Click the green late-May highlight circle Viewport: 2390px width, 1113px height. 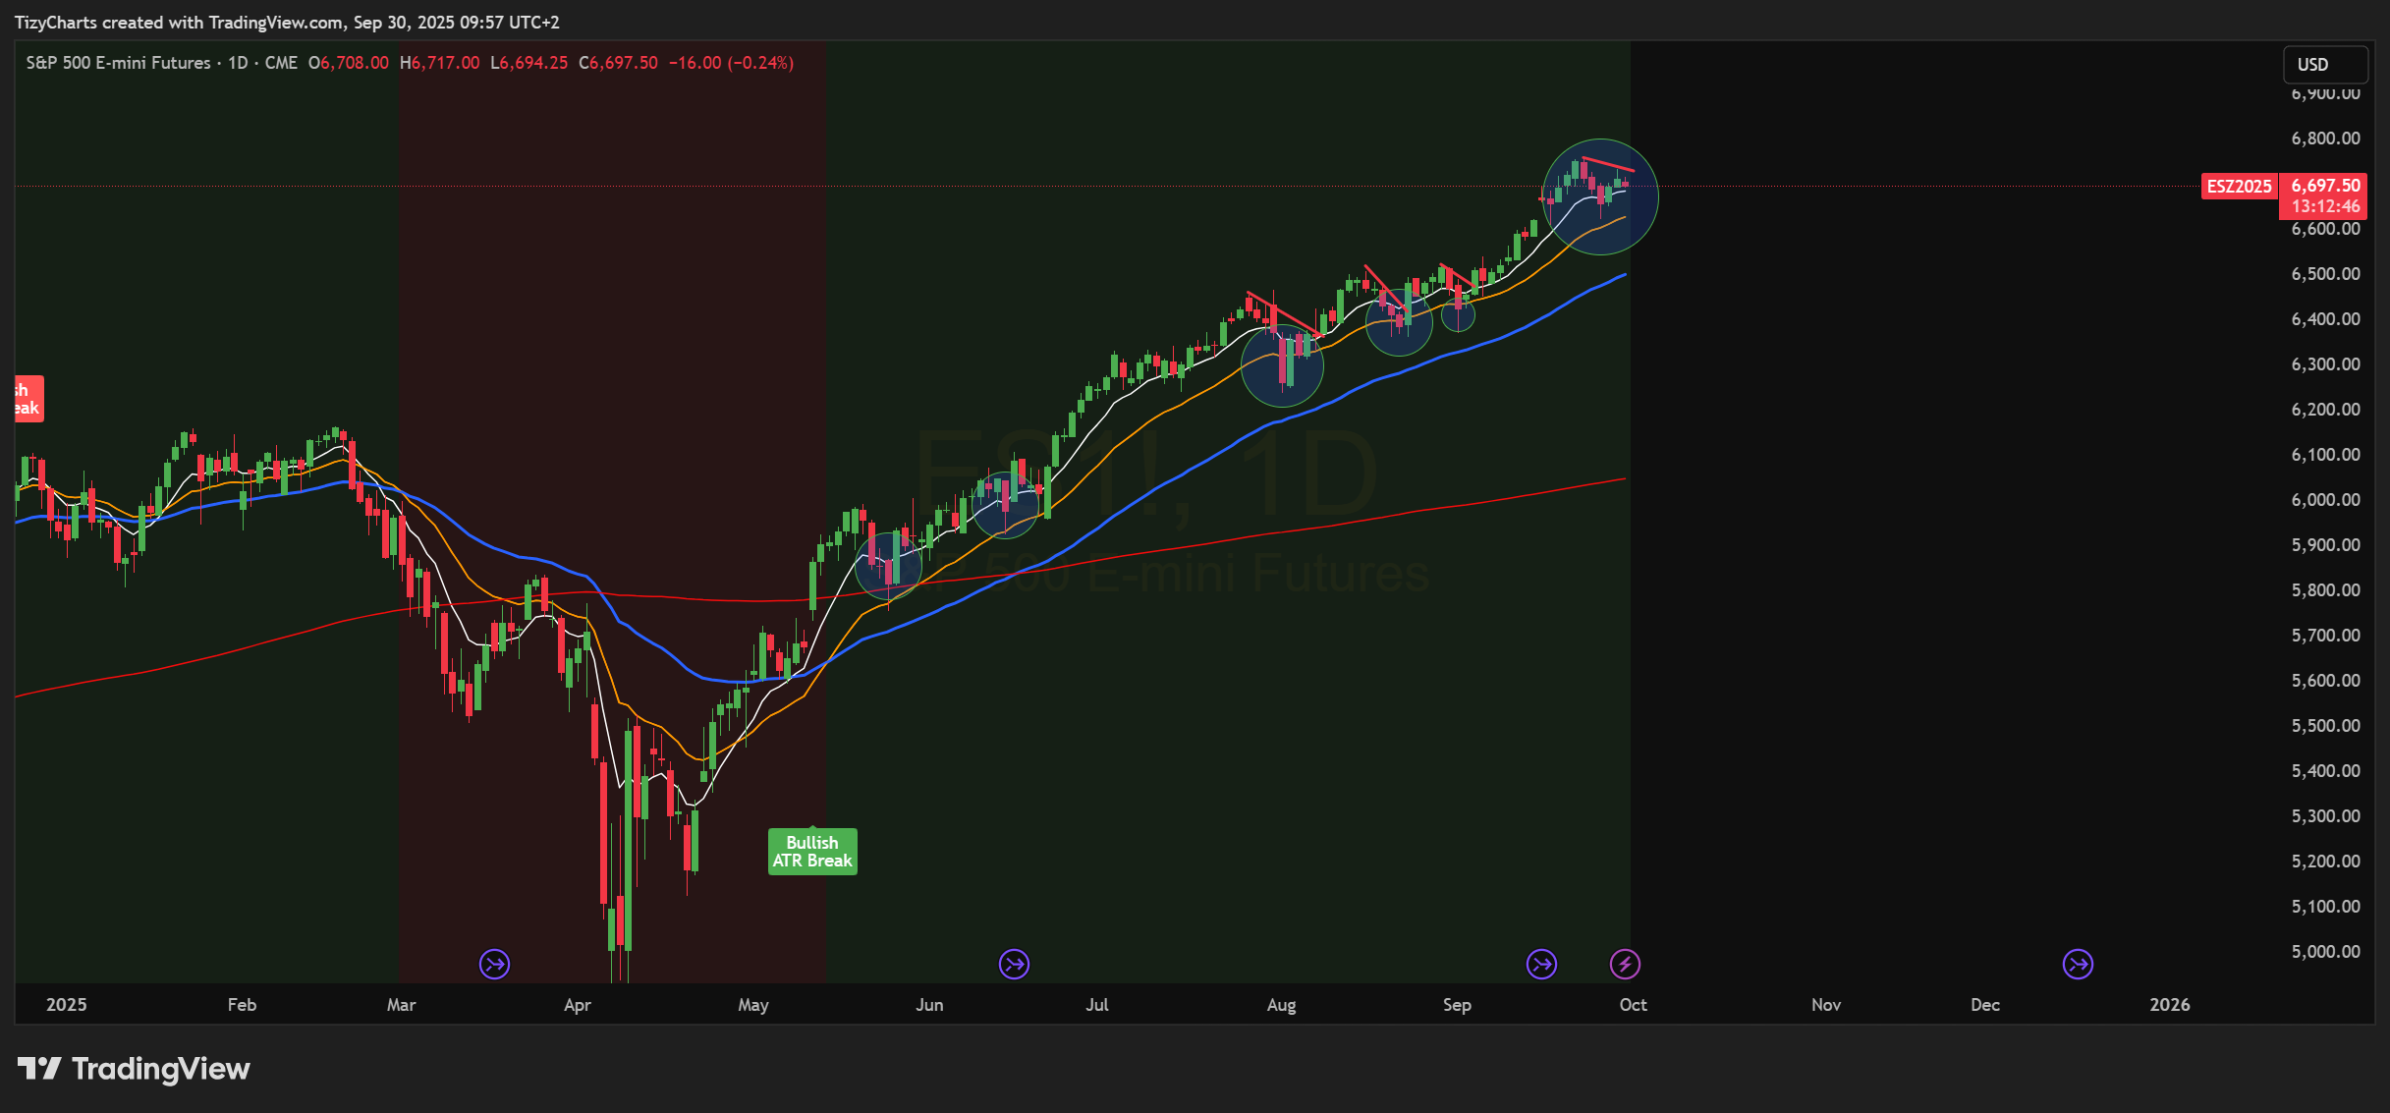888,566
